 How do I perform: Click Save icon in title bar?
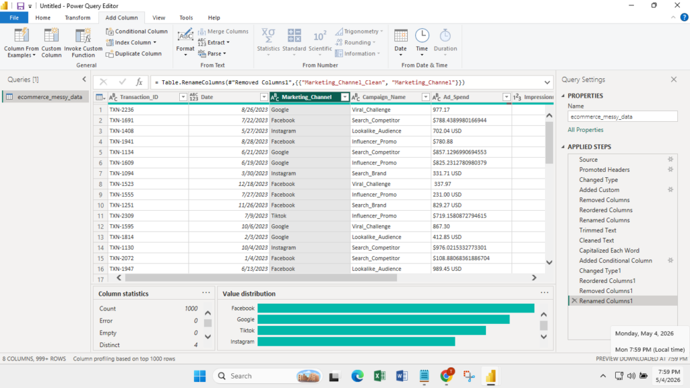tap(20, 5)
